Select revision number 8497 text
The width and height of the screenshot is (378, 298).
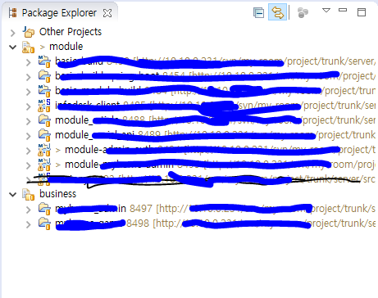click(140, 209)
